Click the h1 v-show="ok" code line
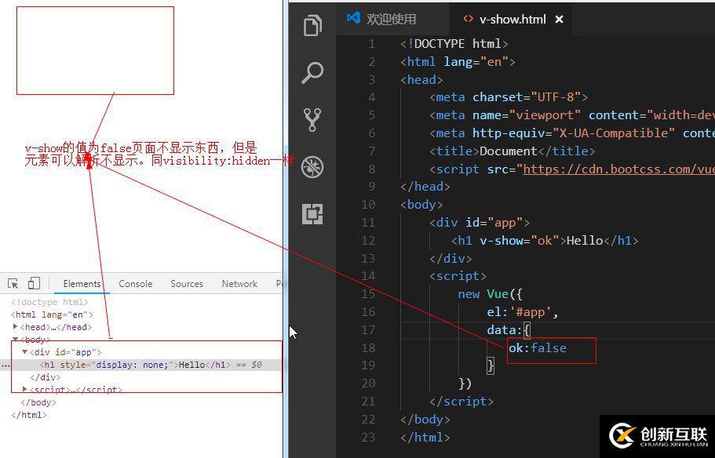 coord(545,240)
